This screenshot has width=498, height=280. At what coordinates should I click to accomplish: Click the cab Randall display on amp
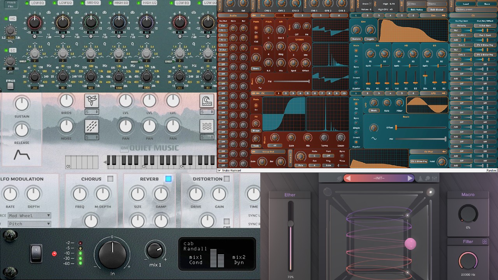pyautogui.click(x=216, y=254)
